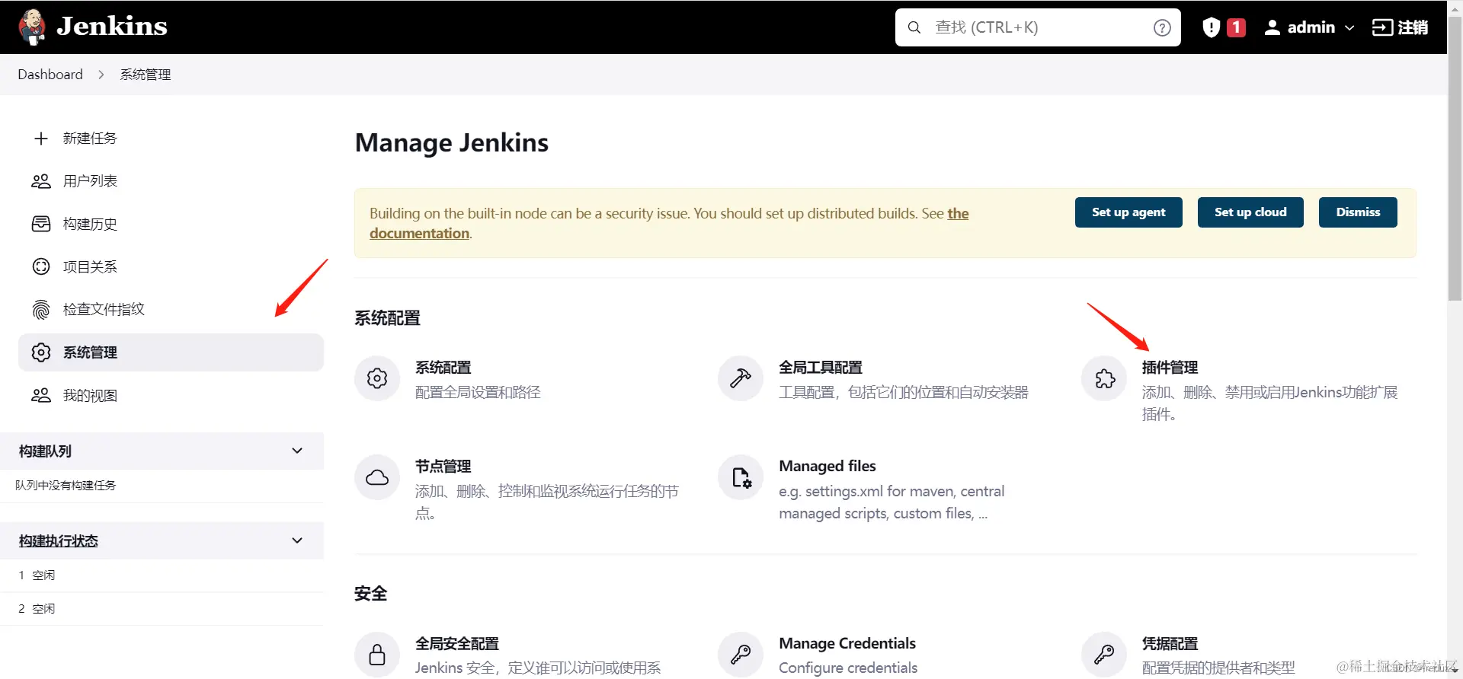Click the page vertical scrollbar thumb

tap(1455, 158)
